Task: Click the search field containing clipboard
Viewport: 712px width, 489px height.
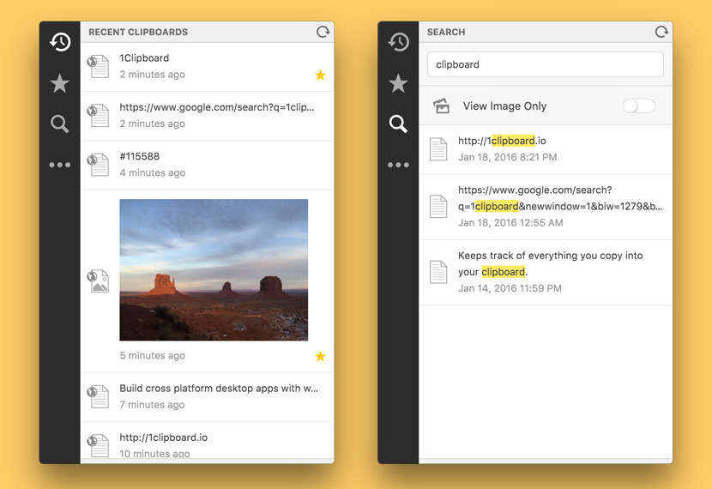Action: [545, 64]
